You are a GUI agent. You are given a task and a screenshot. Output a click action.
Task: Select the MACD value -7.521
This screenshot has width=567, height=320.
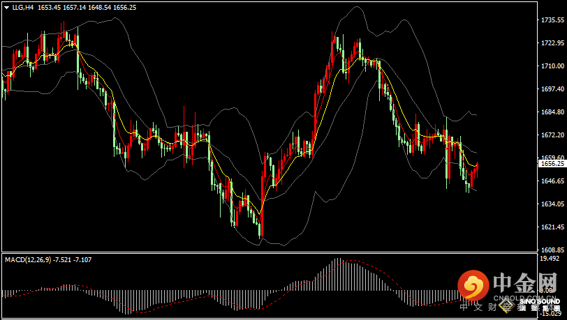pyautogui.click(x=62, y=259)
